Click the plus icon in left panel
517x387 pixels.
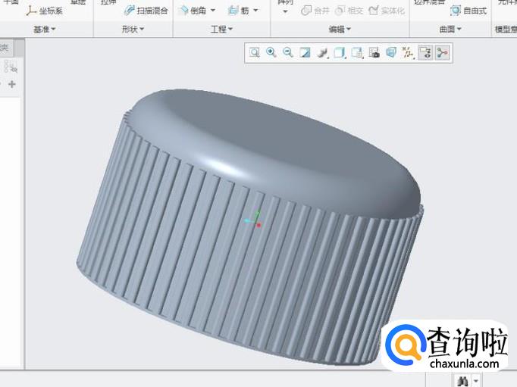coord(12,84)
